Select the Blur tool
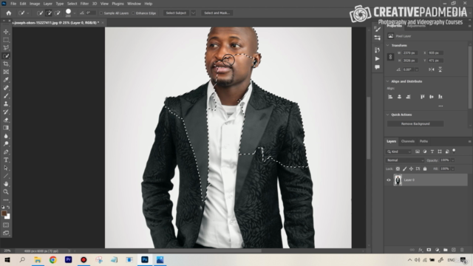473x266 pixels. click(x=6, y=136)
